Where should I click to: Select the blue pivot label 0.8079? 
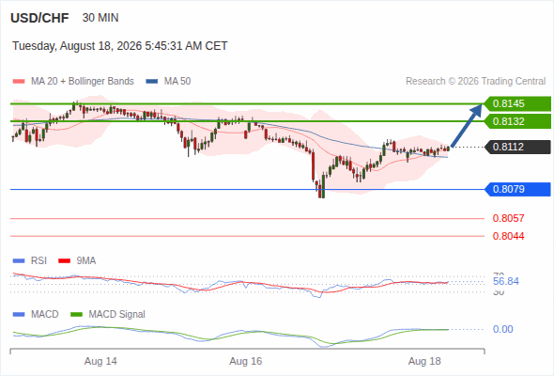pyautogui.click(x=516, y=189)
